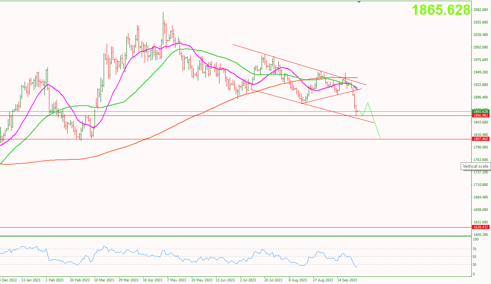Click the 1922.880 value on price scale

[481, 85]
